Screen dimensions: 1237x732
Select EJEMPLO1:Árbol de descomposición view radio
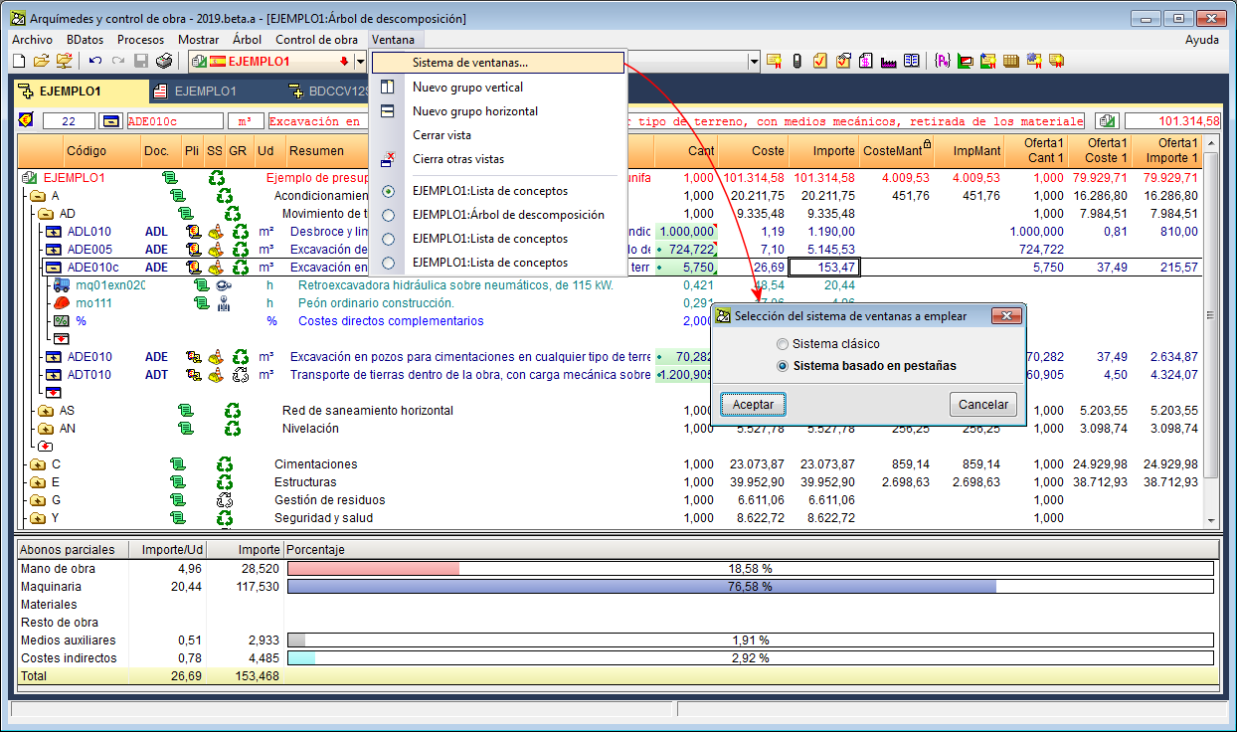point(388,215)
